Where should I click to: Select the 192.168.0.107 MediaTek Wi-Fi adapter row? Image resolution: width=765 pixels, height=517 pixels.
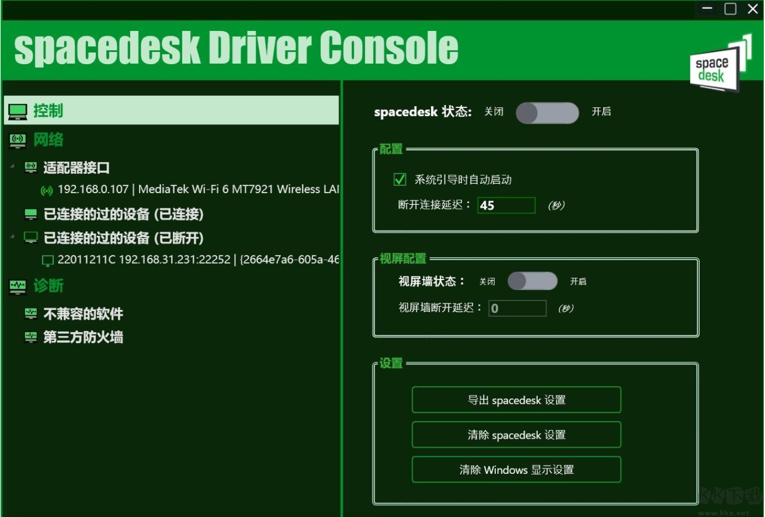(190, 190)
